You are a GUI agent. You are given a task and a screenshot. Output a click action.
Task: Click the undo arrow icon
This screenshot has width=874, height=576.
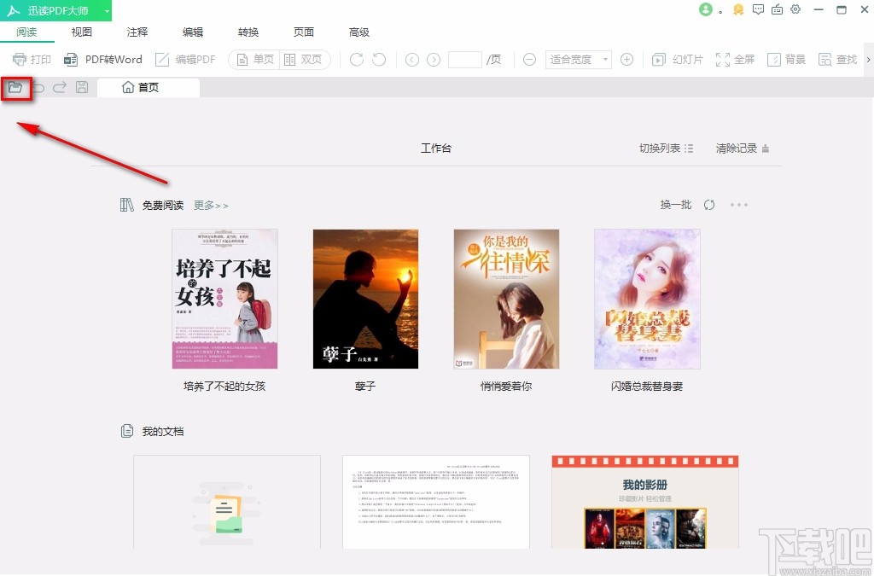coord(38,87)
